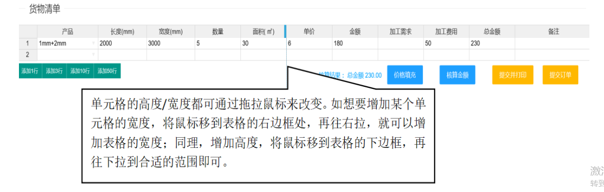This screenshot has width=604, height=192.
Task: Submit the order with 提交订单
Action: point(560,75)
